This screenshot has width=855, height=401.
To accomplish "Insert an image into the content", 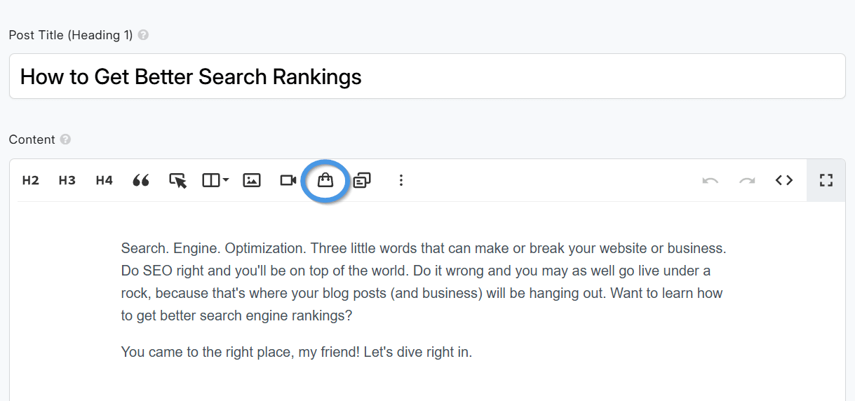I will 252,180.
